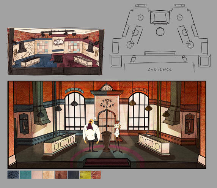The width and height of the screenshot is (217, 188).
Task: Select the large chef character
Action: click(91, 135)
